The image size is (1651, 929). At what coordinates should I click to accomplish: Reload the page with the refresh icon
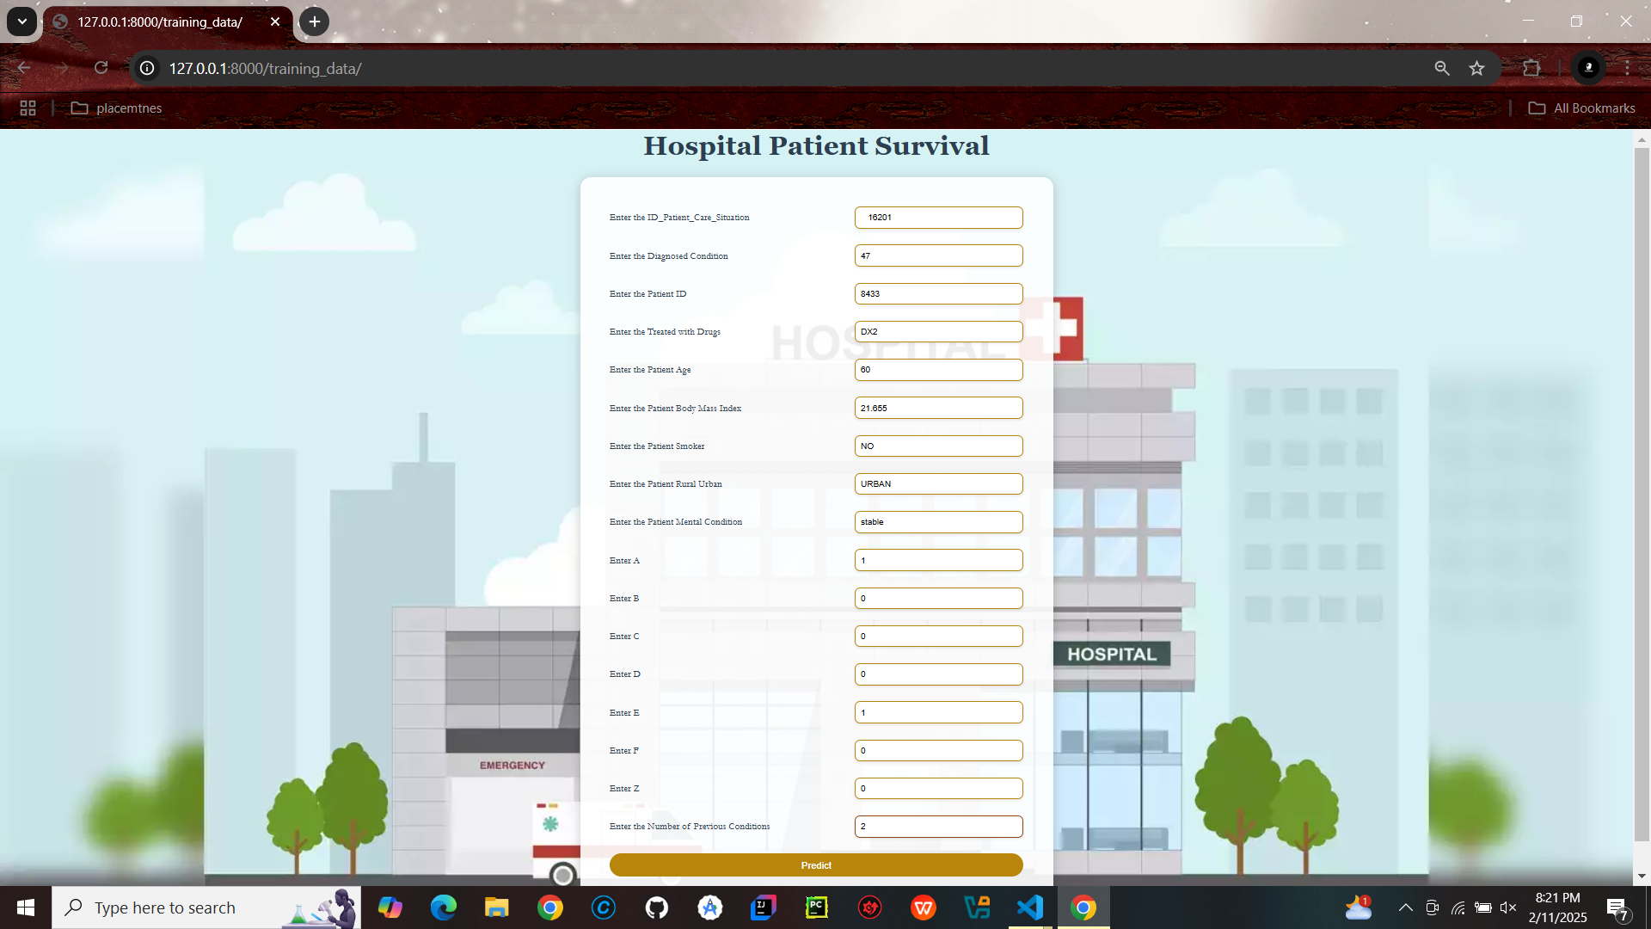click(101, 68)
